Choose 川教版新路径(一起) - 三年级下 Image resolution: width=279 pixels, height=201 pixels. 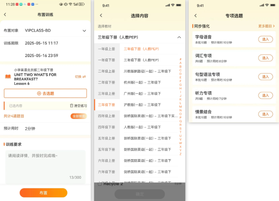(x=147, y=71)
